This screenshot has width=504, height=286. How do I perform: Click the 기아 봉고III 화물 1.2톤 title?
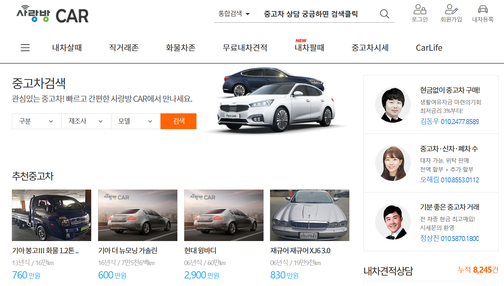[45, 251]
